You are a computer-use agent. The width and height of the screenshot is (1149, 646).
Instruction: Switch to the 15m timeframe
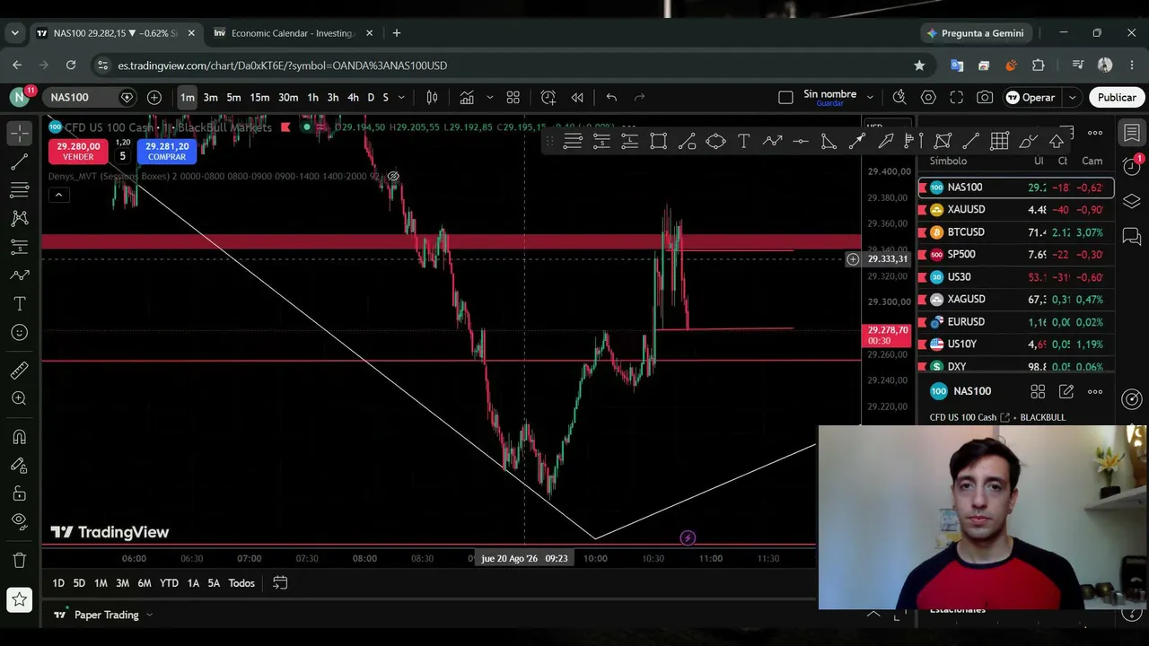(259, 97)
